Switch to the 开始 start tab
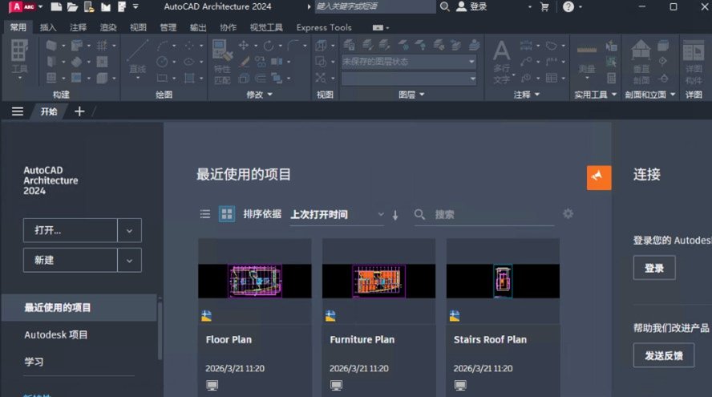 point(49,111)
